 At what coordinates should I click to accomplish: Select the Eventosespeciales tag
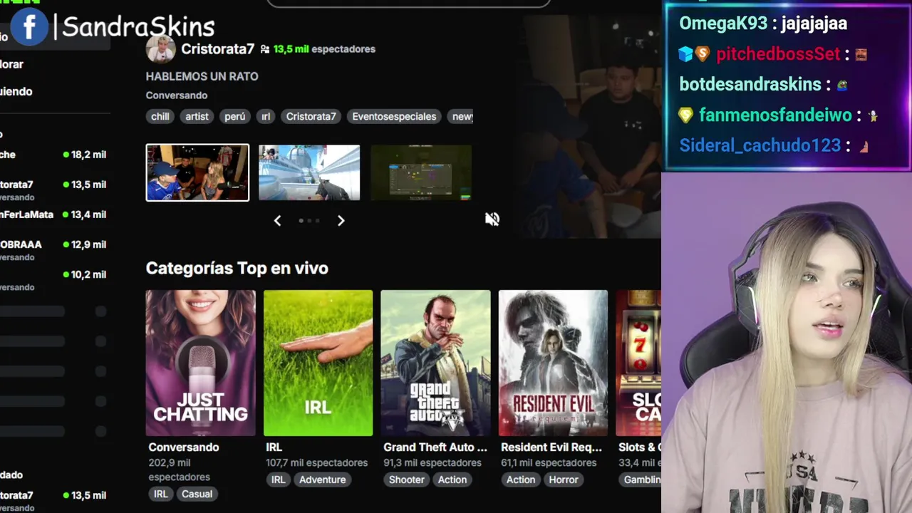tap(394, 116)
